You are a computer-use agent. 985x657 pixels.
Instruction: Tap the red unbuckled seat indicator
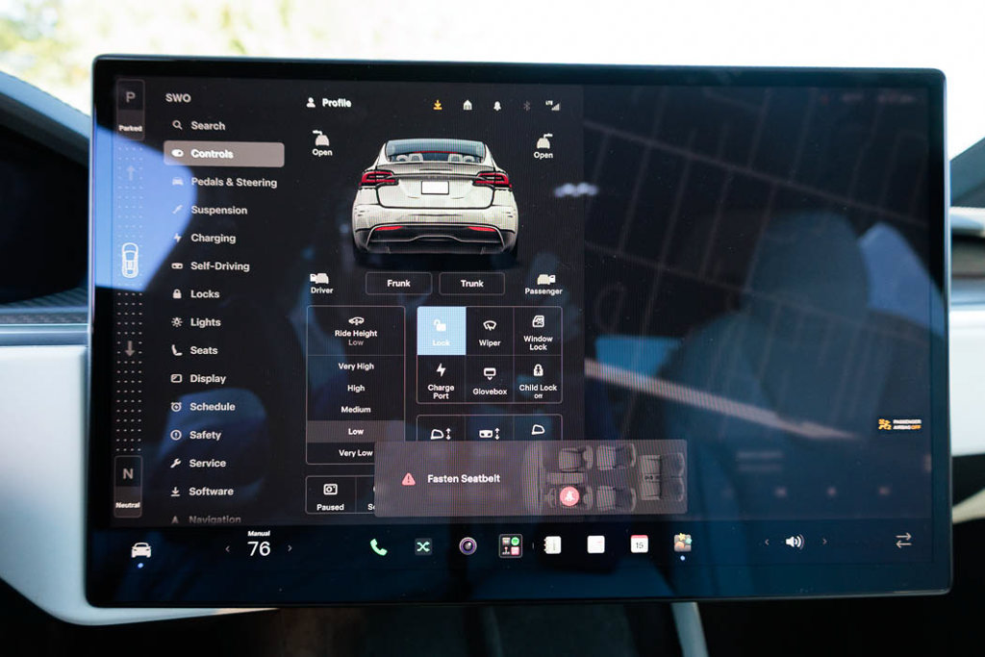click(x=569, y=496)
